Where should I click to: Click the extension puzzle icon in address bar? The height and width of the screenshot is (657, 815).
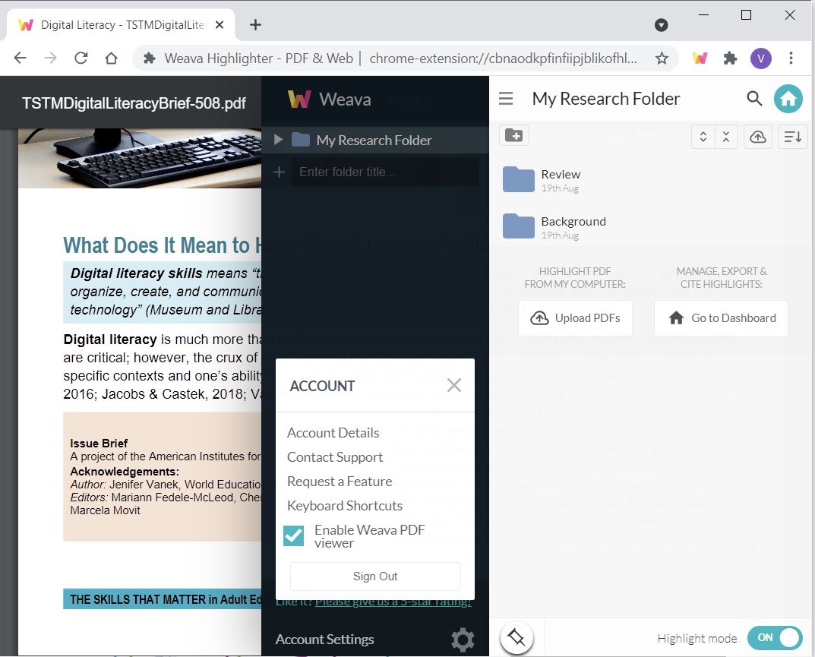pos(150,58)
